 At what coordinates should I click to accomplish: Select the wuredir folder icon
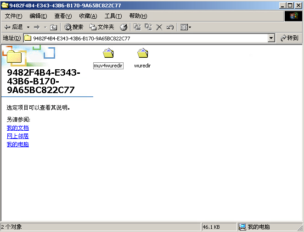(143, 53)
